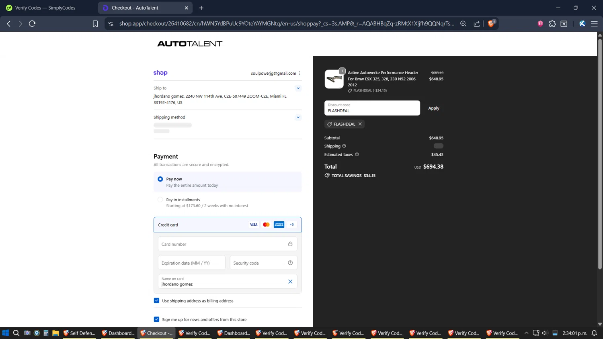603x339 pixels.
Task: Switch to Verify Codes — SimplyCodes tab
Action: pos(45,8)
